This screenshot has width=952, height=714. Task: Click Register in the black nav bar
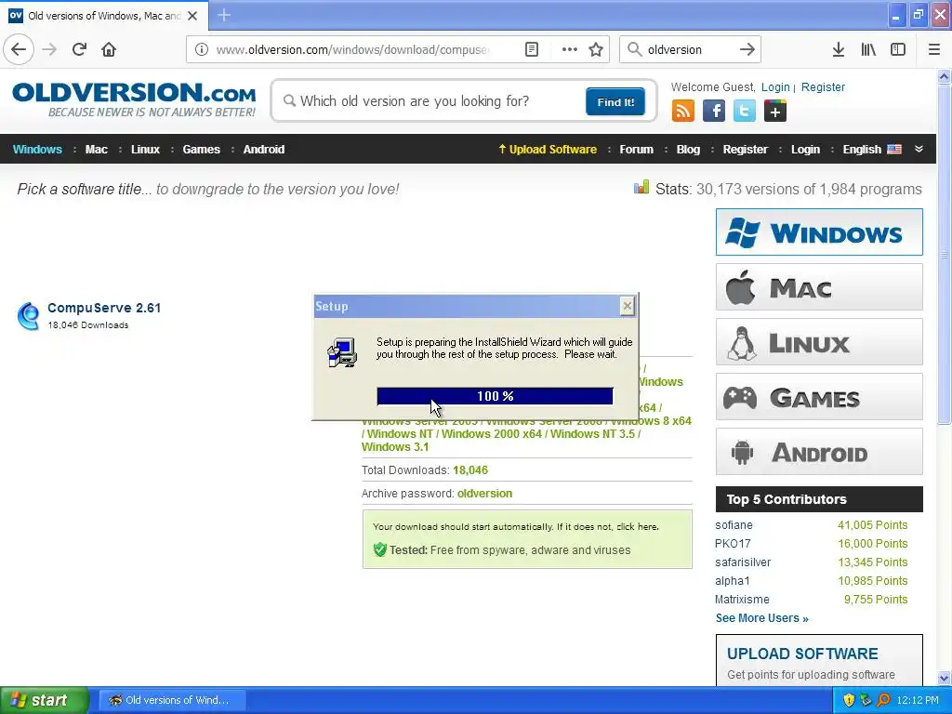745,150
